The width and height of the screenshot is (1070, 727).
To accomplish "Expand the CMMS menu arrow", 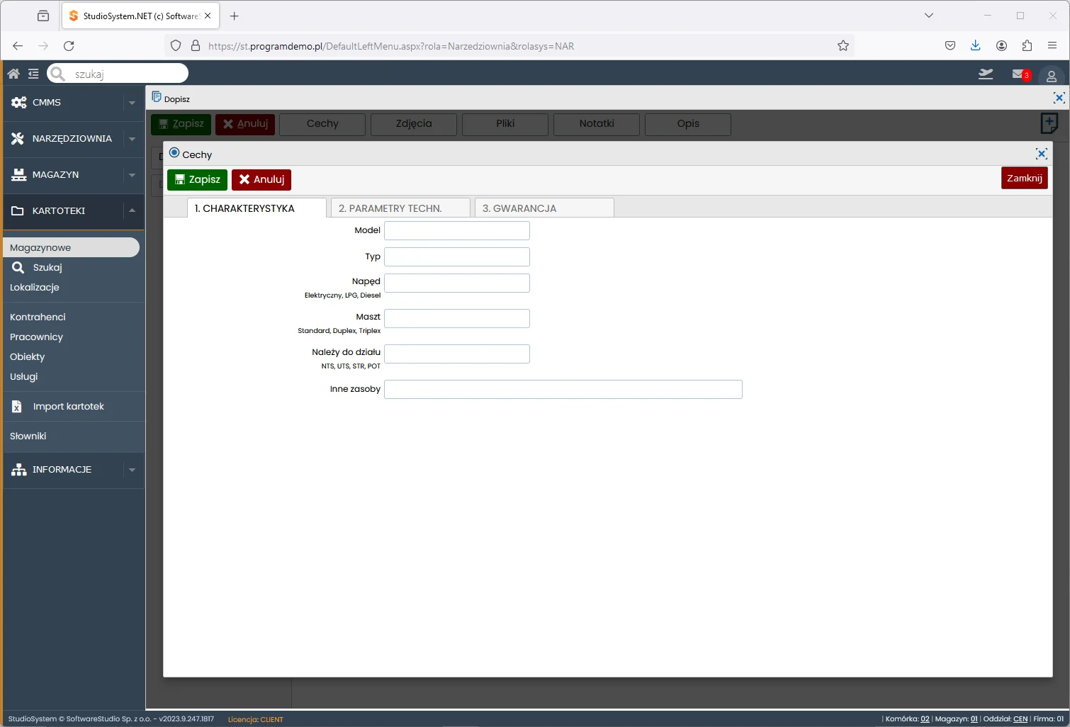I will coord(132,103).
